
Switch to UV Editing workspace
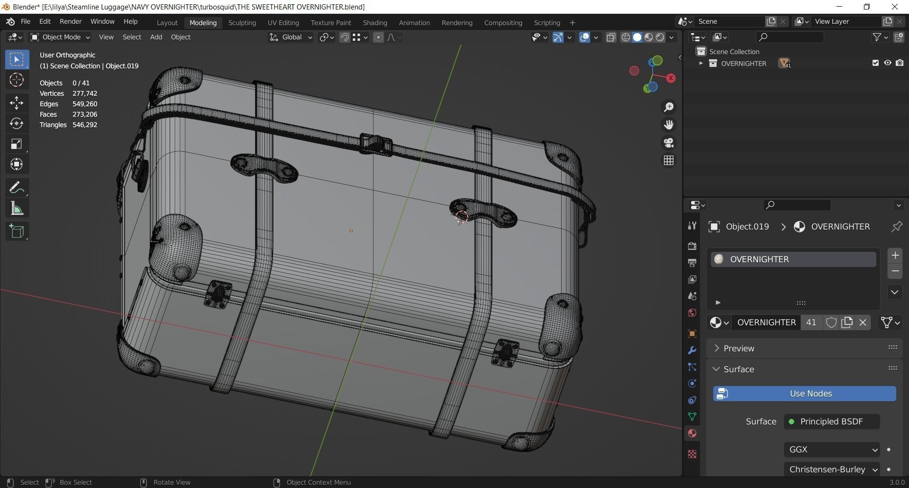click(283, 23)
